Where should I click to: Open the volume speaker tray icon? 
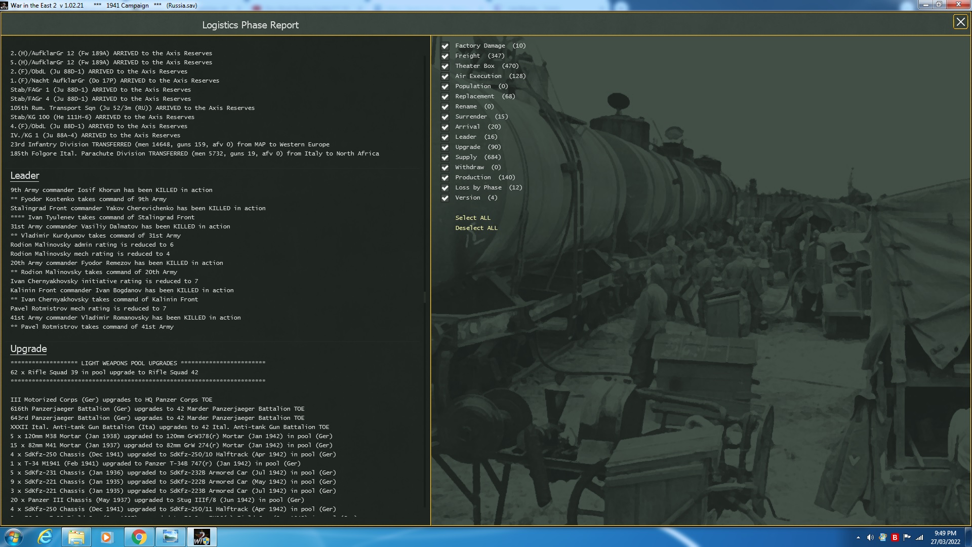[x=870, y=537]
